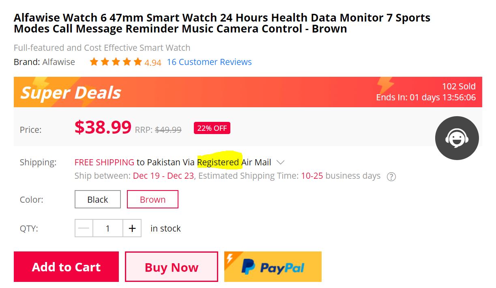Image resolution: width=496 pixels, height=288 pixels.
Task: Click the quantity input field
Action: tap(107, 228)
